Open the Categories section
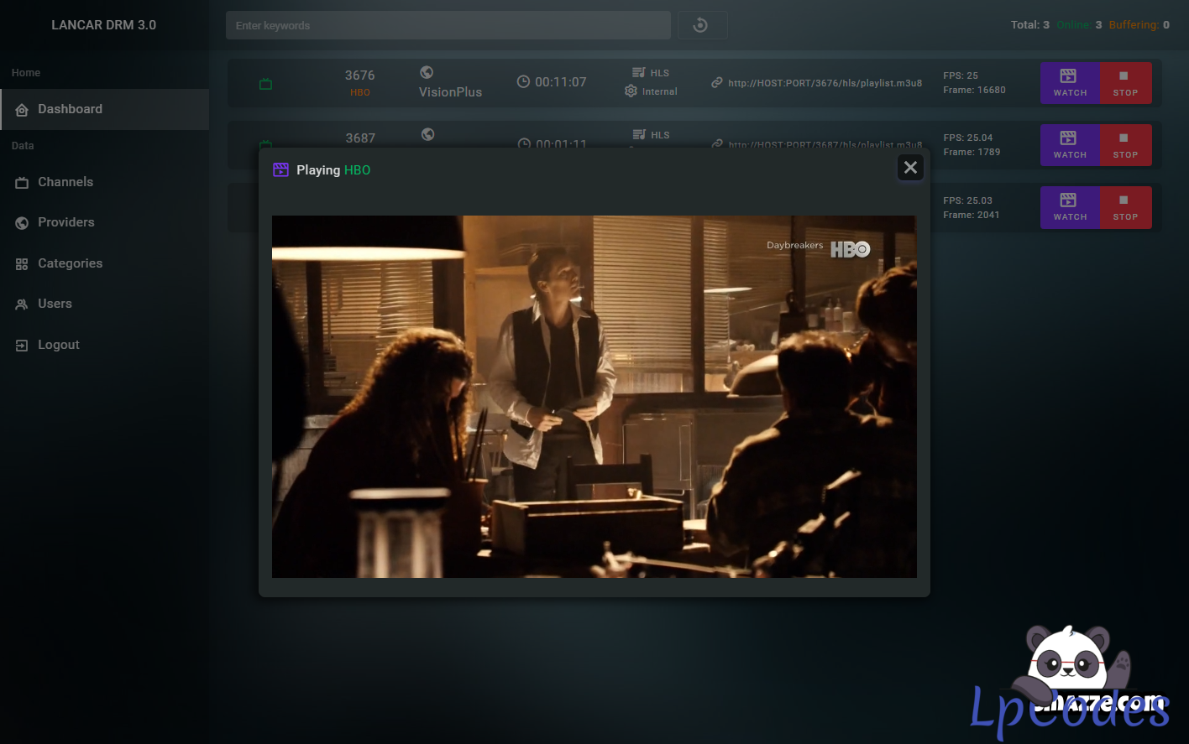Image resolution: width=1189 pixels, height=744 pixels. pos(70,263)
